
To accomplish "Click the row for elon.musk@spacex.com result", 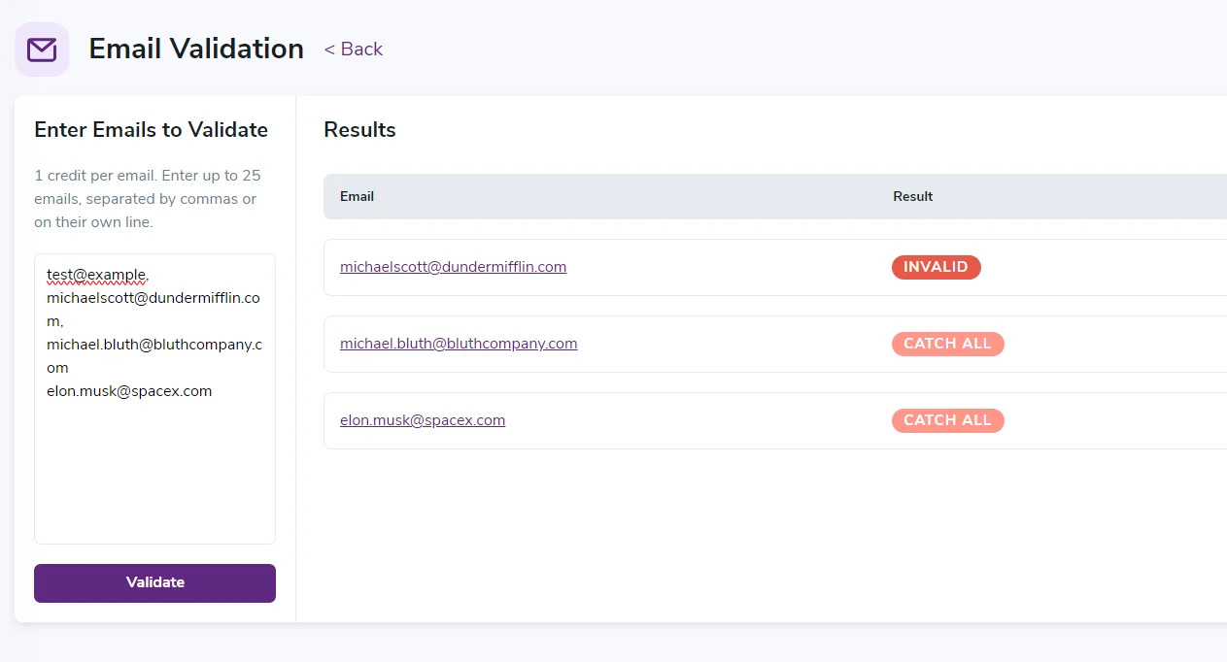I will click(x=680, y=420).
